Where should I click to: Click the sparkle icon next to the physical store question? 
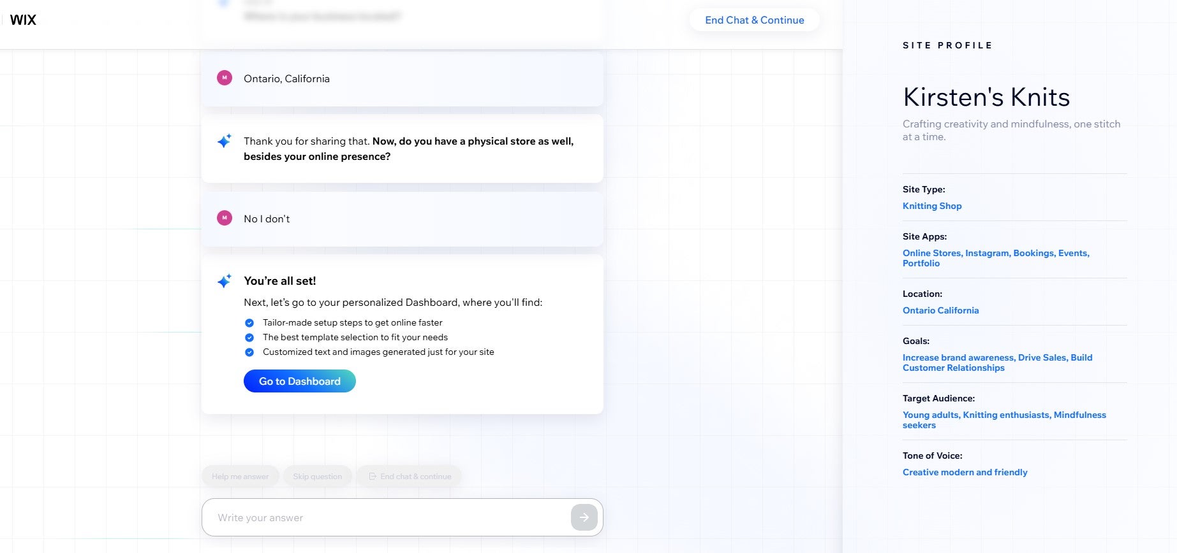[x=224, y=141]
